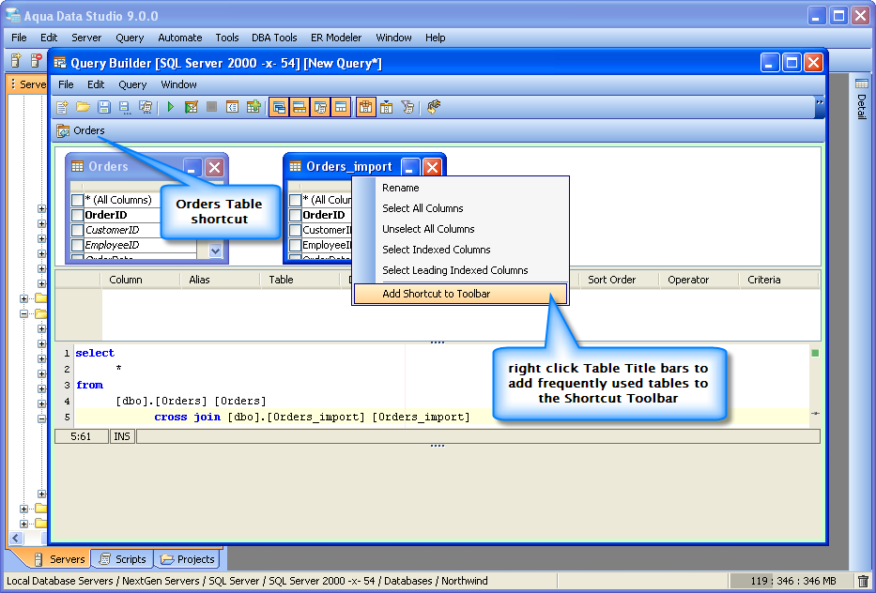Click the Sort Order column header
Image resolution: width=876 pixels, height=593 pixels.
tap(619, 280)
